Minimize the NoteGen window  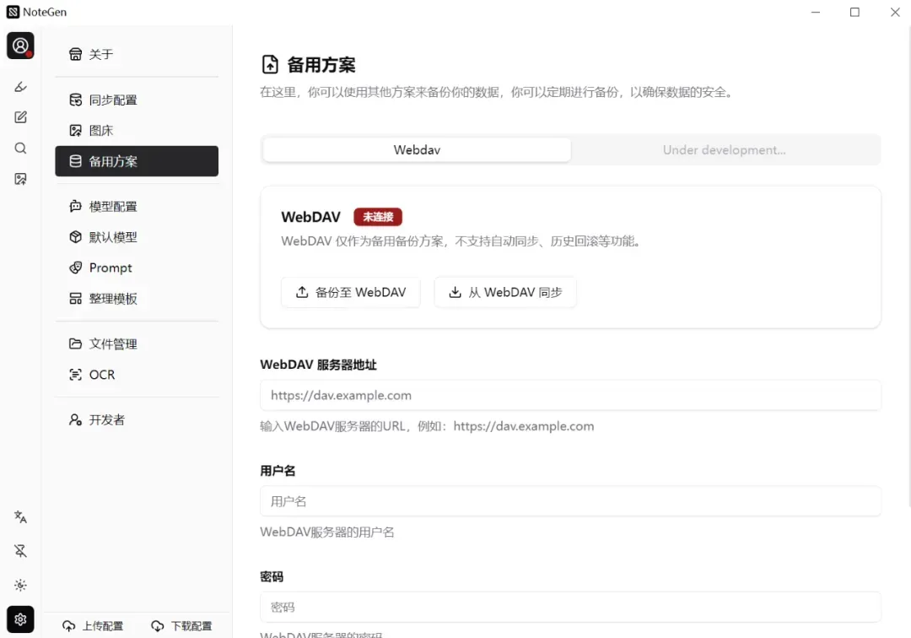click(x=816, y=12)
